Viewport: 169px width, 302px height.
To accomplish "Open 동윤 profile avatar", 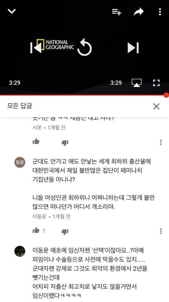I will point(20,162).
